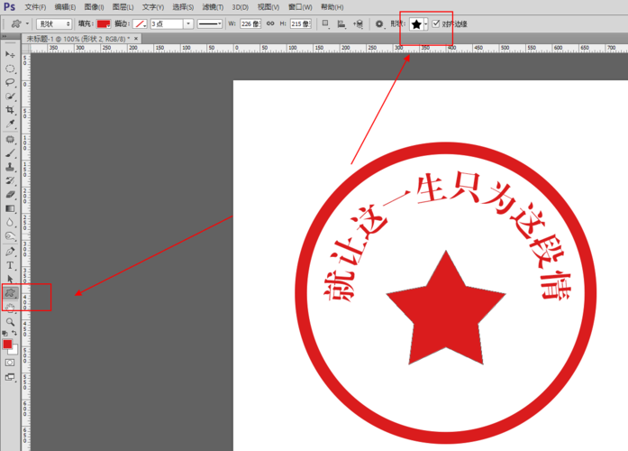Open the 滤镜(T) menu
Screen dimensions: 628x451
tap(213, 7)
